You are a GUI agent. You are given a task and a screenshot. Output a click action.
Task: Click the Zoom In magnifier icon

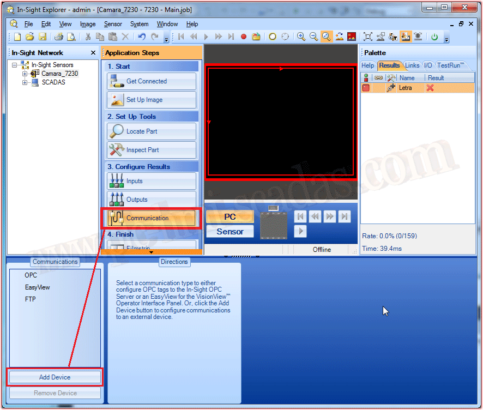pos(301,37)
